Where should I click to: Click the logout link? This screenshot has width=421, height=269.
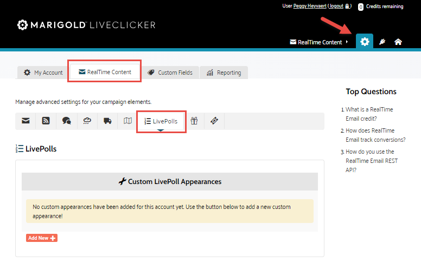tap(336, 6)
